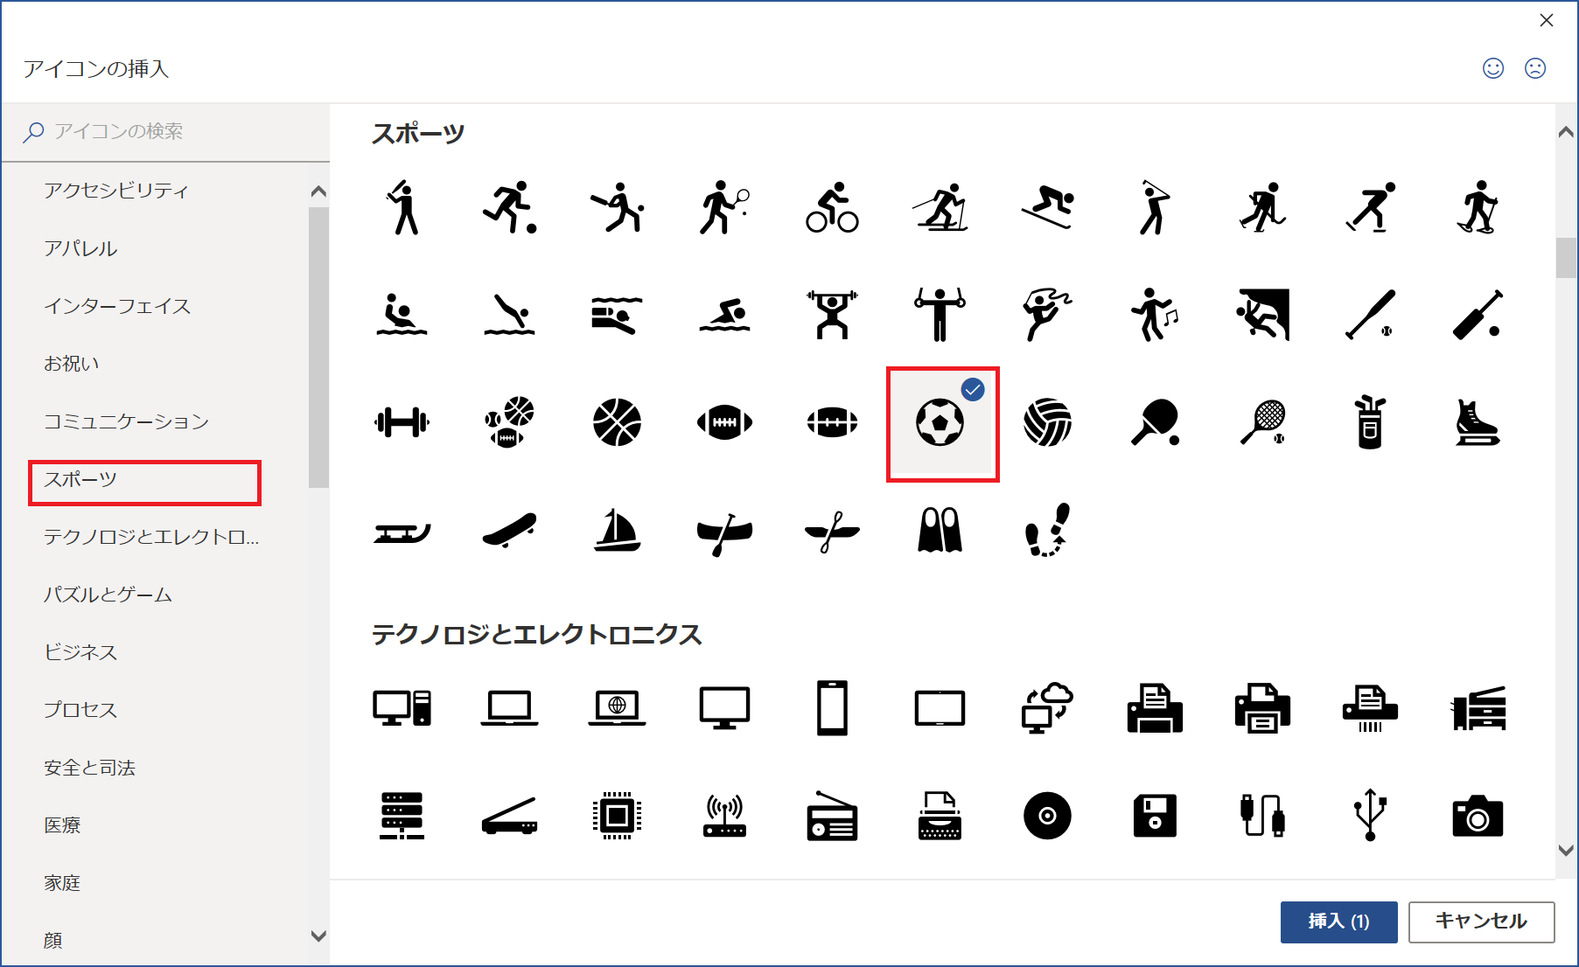
Task: Select the American football icon
Action: pyautogui.click(x=724, y=423)
